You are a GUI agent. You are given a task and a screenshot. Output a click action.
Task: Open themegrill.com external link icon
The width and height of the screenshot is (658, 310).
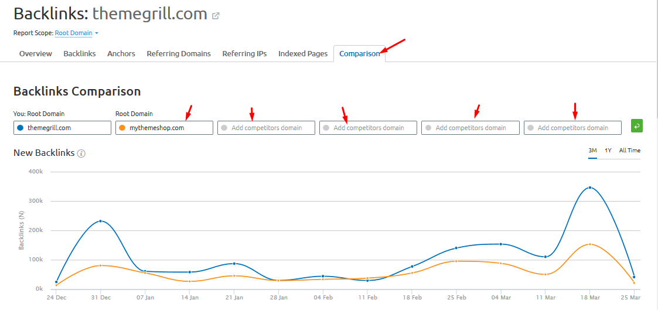tap(216, 16)
